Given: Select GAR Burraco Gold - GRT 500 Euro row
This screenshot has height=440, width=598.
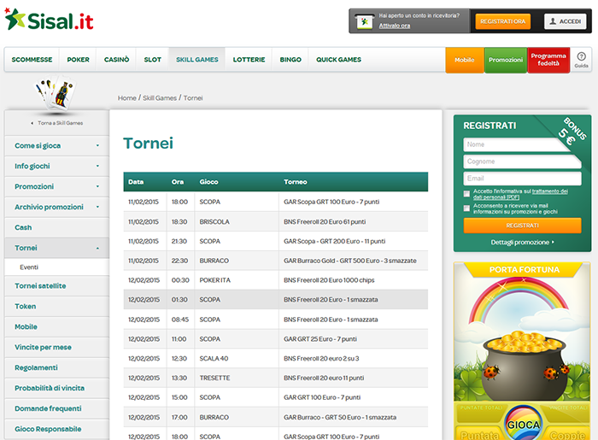Looking at the screenshot, I should (x=275, y=261).
